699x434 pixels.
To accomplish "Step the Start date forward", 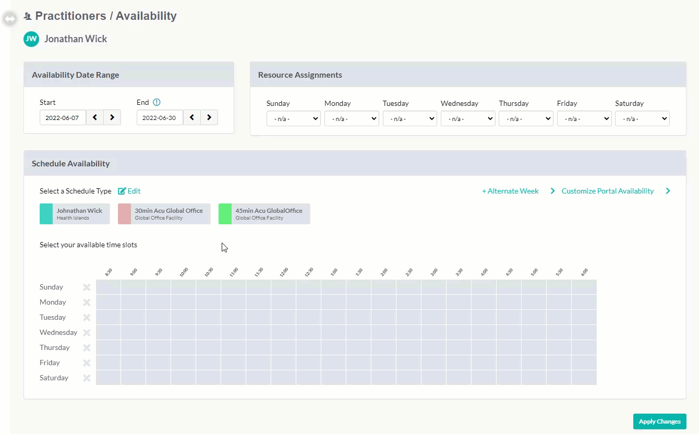I will click(x=112, y=117).
